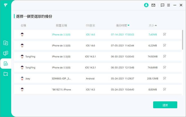186x117 pixels.
Task: Open the hamburger menu in title bar
Action: coord(168,5)
